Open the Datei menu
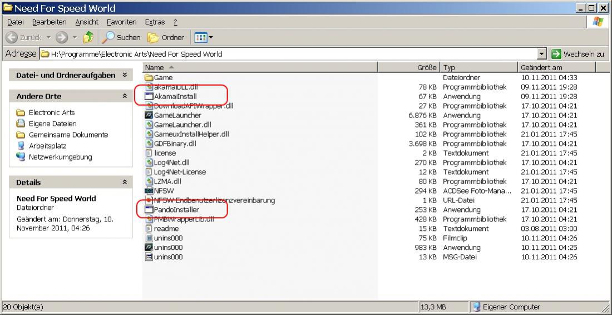The width and height of the screenshot is (612, 315). (16, 22)
